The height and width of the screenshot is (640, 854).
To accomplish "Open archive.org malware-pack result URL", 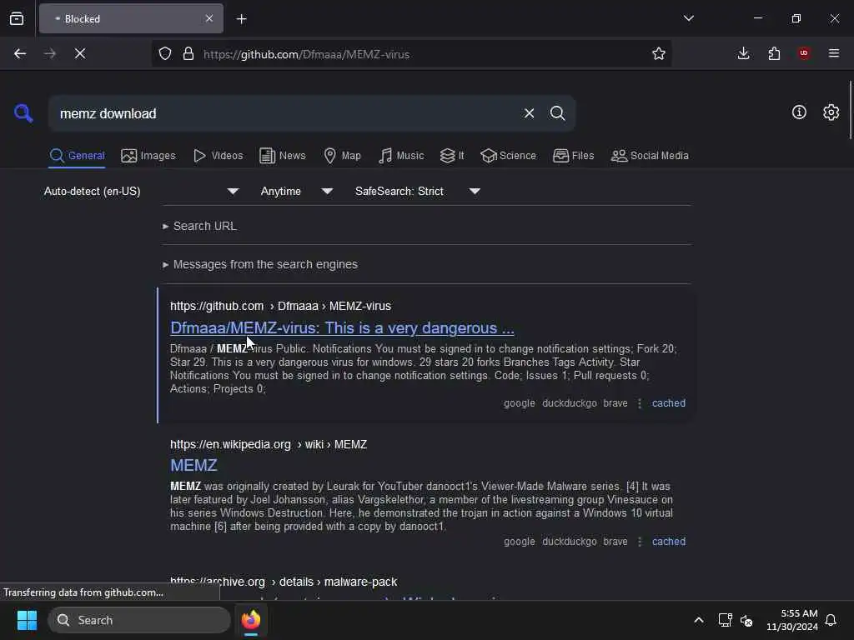I will tap(284, 582).
